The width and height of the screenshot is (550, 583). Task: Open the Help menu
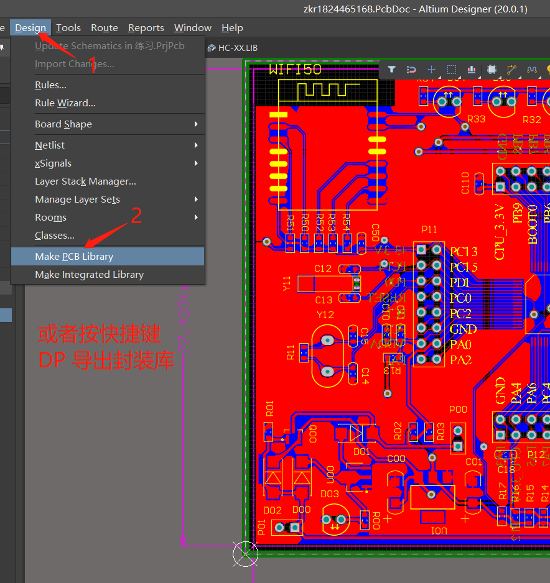pos(232,28)
